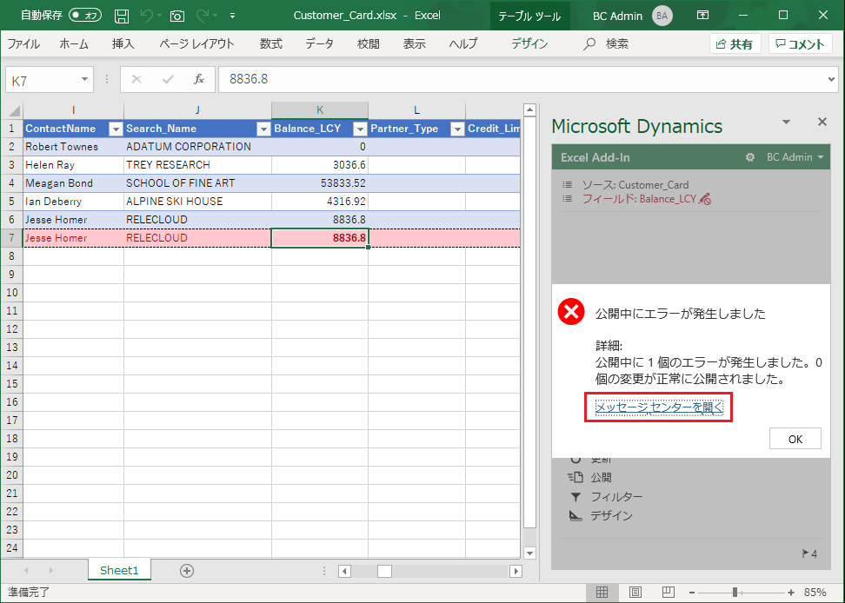The width and height of the screenshot is (845, 603).
Task: Click the デザイン design icon
Action: [576, 516]
